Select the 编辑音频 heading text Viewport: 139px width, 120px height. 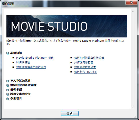(16, 89)
